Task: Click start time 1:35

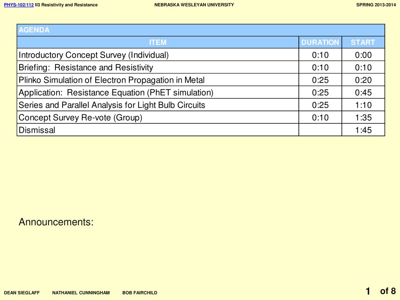Action: [363, 117]
